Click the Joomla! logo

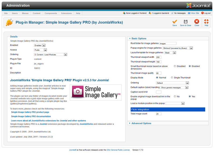(x=198, y=5)
